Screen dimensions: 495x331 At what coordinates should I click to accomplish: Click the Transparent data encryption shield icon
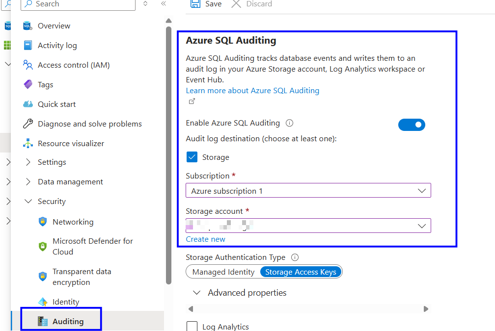point(43,277)
